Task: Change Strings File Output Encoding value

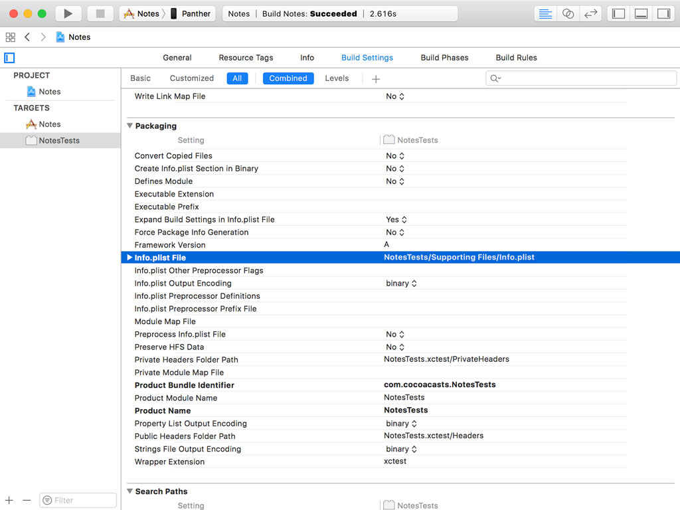Action: (x=401, y=449)
